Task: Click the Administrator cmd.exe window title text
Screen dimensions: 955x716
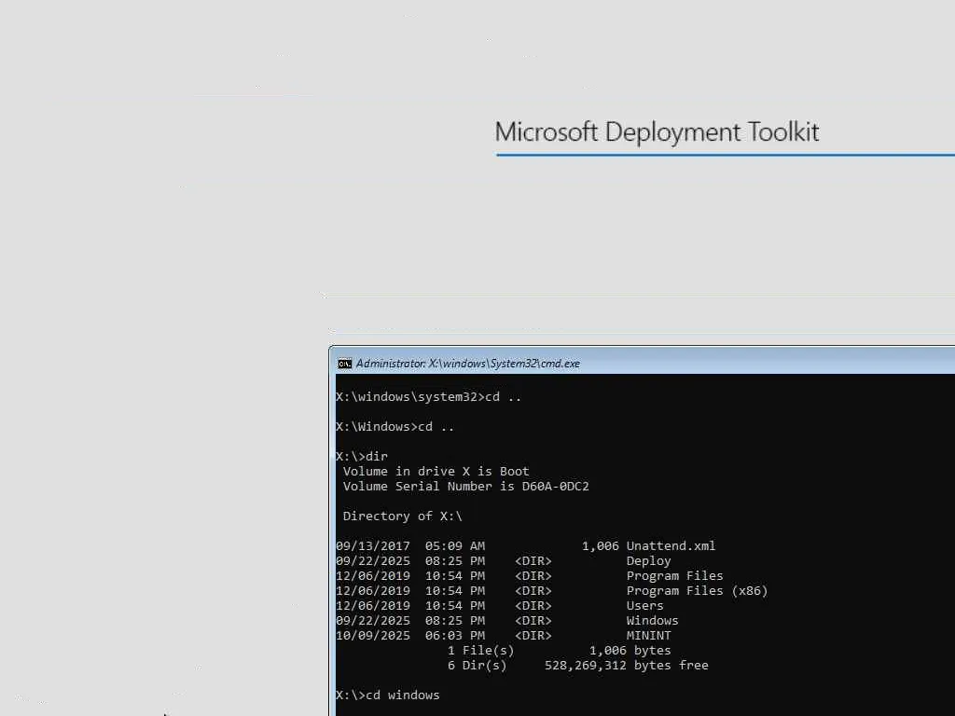Action: click(x=468, y=364)
